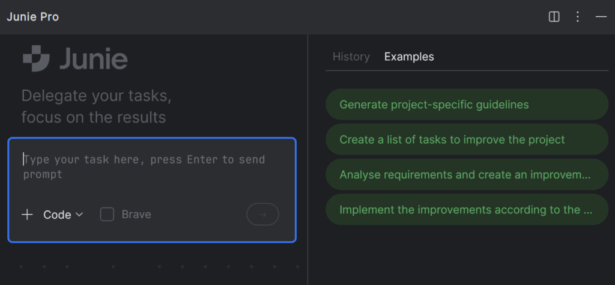
Task: Enable the Brave mode checkbox
Action: 107,214
